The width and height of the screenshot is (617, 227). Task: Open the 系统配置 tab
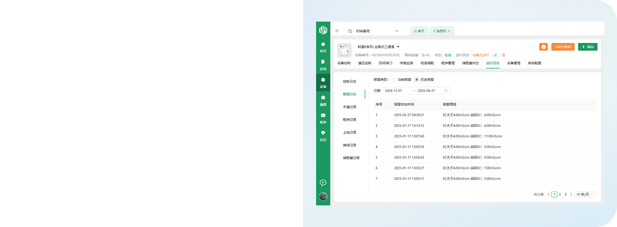(x=534, y=63)
